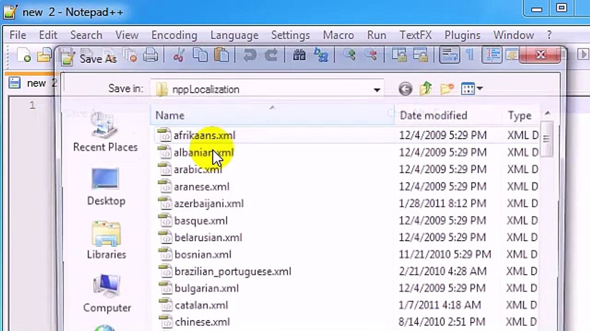Image resolution: width=590 pixels, height=331 pixels.
Task: Enable synchronized horizontal scrolling icon
Action: (x=420, y=56)
